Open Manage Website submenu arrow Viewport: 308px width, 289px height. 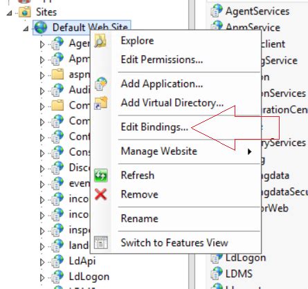(249, 151)
